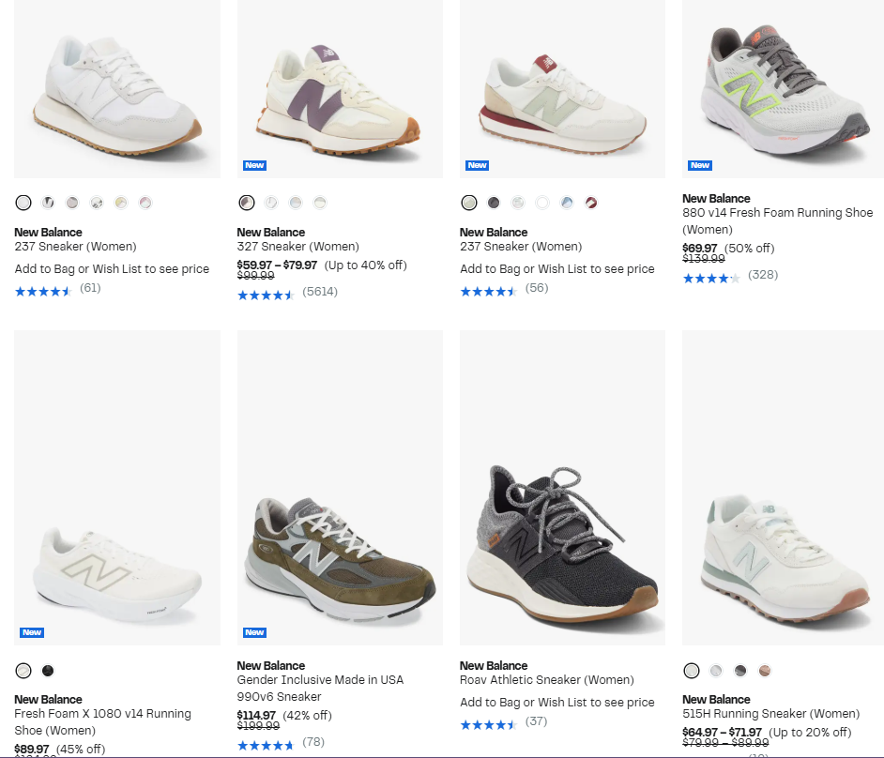Pick the blue swatch under burgundy-accent 237 Sneaker
Screen dimensions: 884x758
(567, 203)
